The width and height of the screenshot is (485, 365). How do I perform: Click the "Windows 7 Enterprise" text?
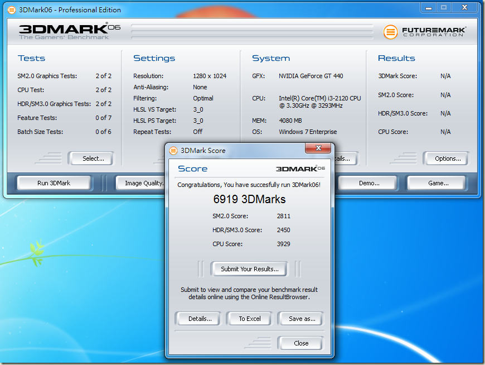pyautogui.click(x=308, y=132)
